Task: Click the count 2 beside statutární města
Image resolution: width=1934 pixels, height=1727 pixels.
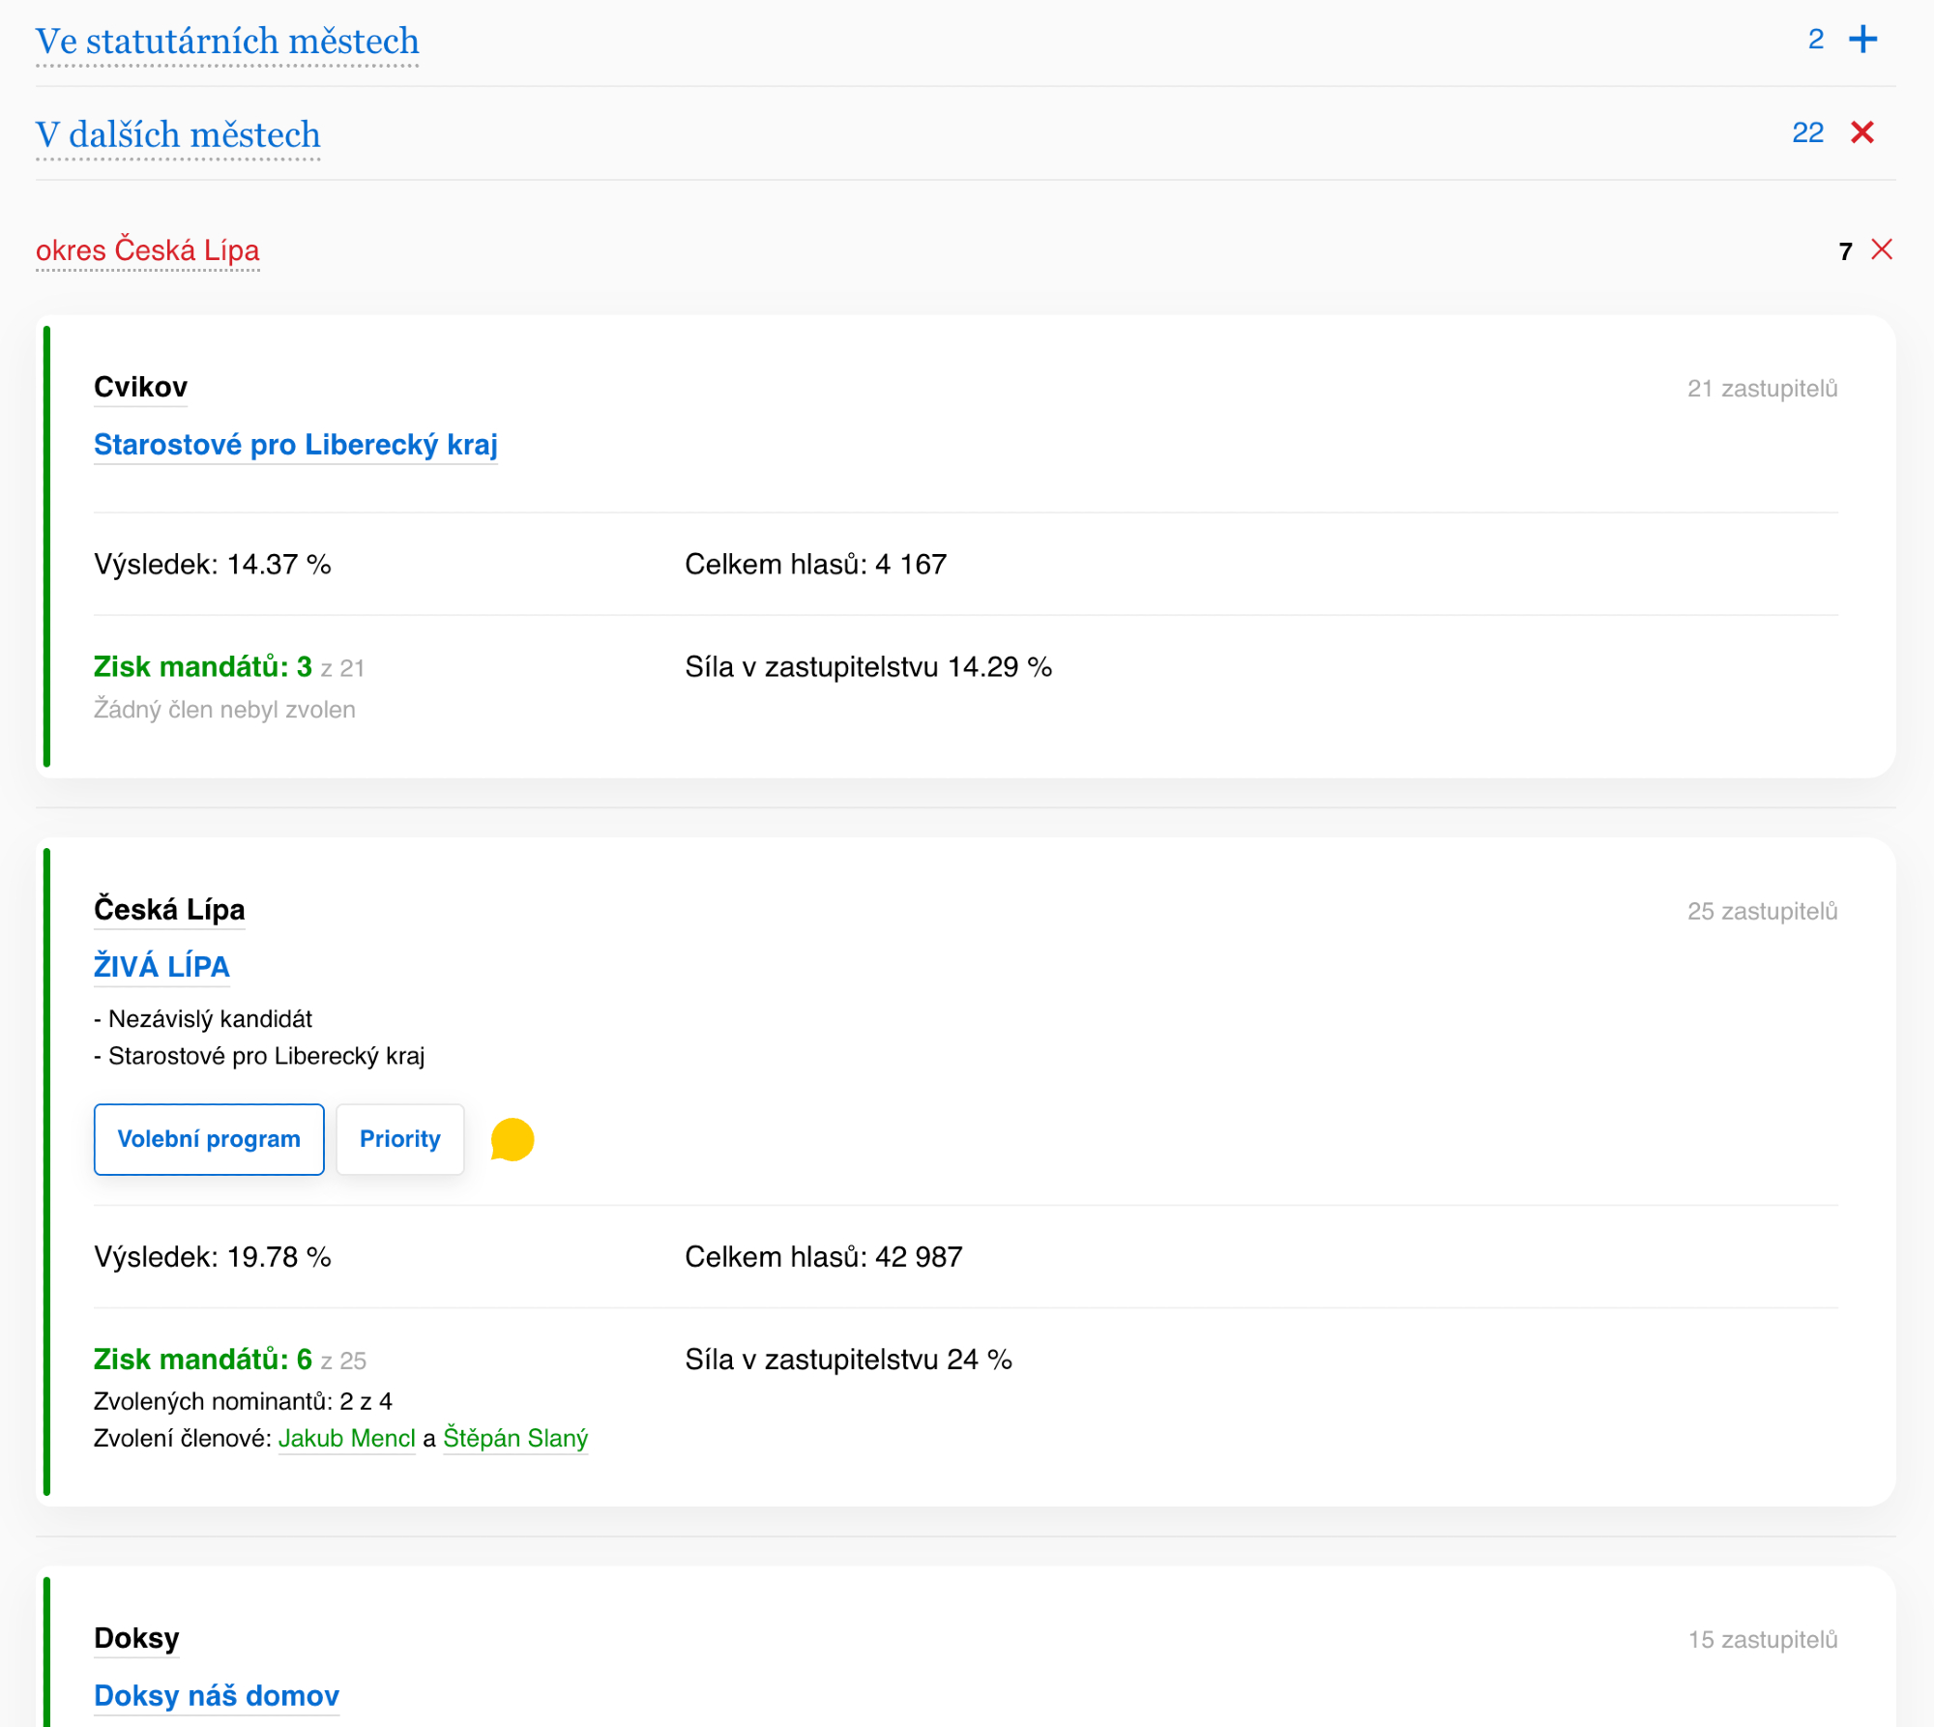Action: pos(1815,40)
